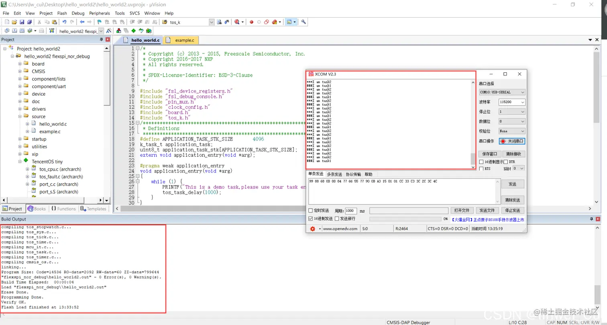This screenshot has height=325, width=607.
Task: Click the XCOM settings gear icon
Action: [312, 229]
